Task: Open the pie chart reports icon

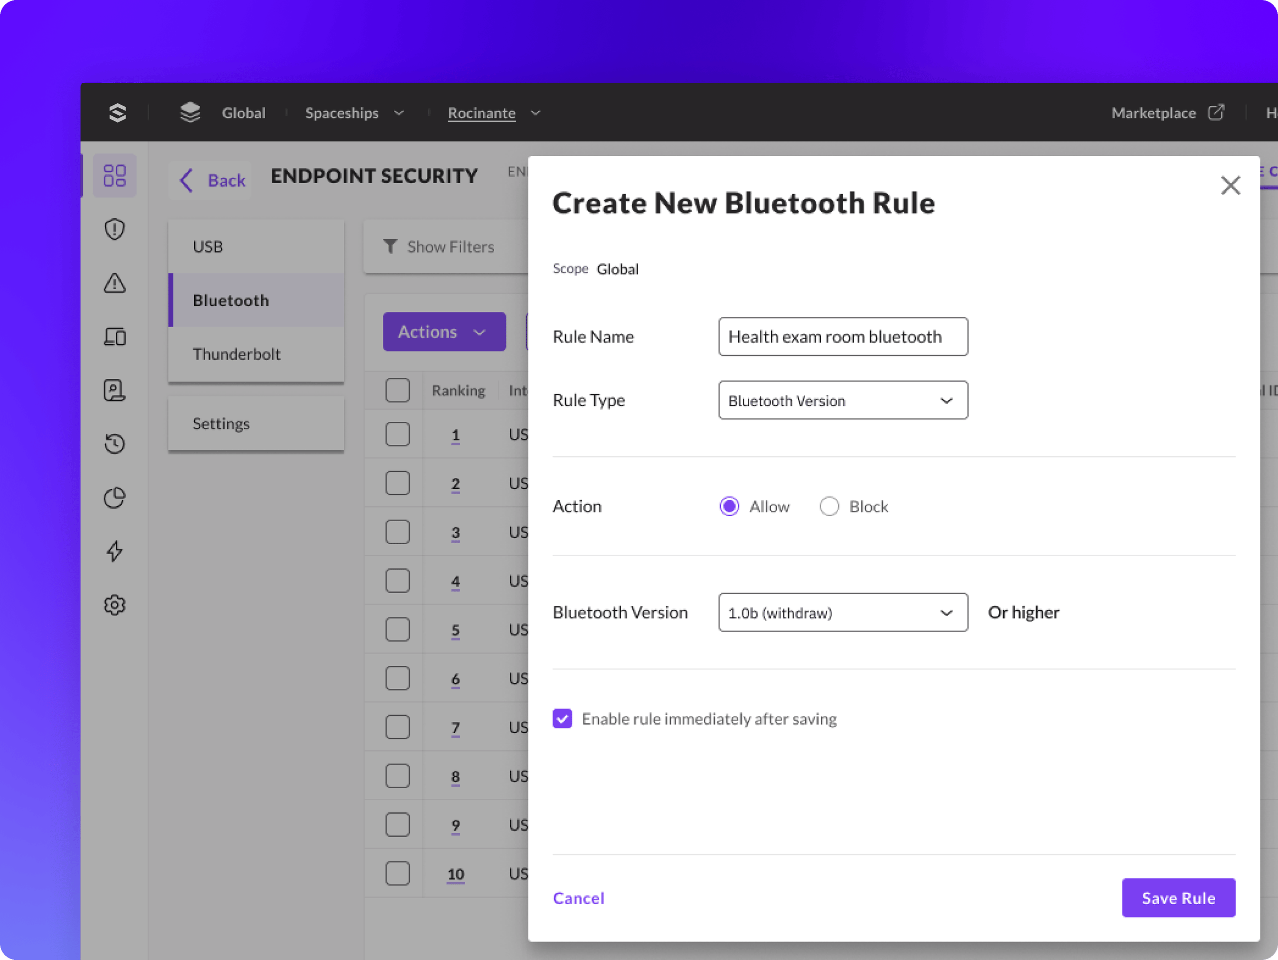Action: [114, 497]
